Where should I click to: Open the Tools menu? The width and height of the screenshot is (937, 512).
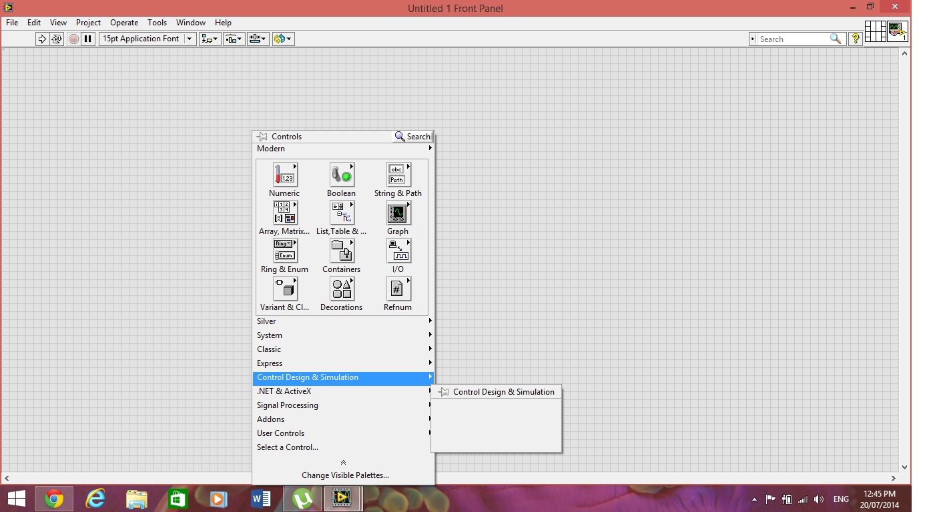click(158, 23)
